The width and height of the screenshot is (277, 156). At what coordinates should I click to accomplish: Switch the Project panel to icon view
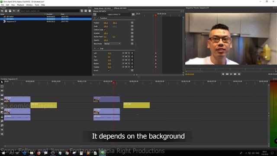[86, 11]
